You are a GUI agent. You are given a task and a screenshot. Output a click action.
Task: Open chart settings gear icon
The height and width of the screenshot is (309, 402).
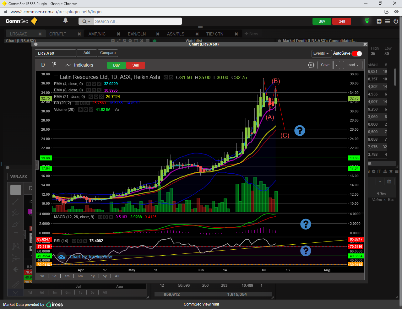(x=311, y=65)
